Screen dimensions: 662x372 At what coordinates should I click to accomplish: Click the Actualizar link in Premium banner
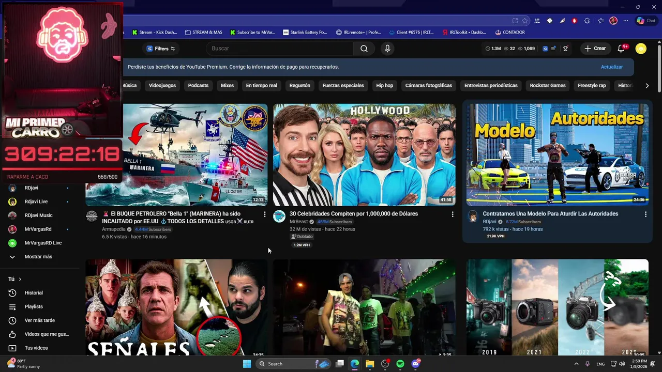[x=612, y=67]
